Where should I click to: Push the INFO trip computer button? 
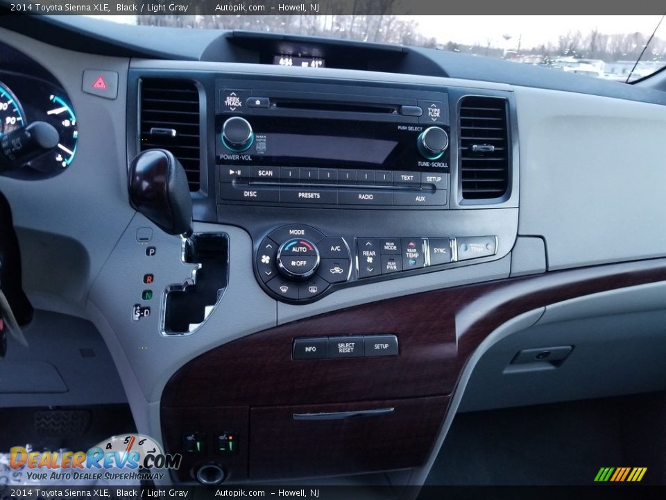tap(311, 349)
